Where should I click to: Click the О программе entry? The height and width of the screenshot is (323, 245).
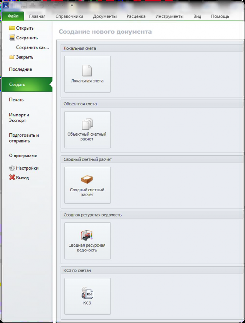[23, 156]
